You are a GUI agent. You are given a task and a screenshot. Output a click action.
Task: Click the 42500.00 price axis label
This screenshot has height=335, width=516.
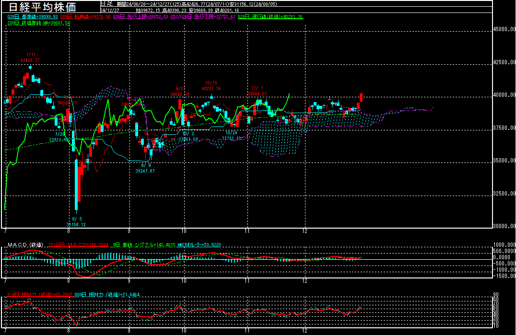click(x=504, y=62)
